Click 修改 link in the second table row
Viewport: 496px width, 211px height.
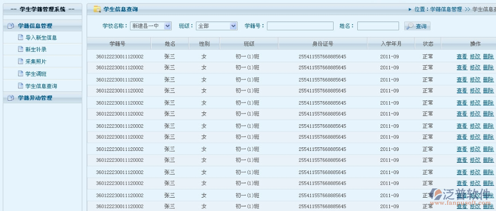[475, 67]
